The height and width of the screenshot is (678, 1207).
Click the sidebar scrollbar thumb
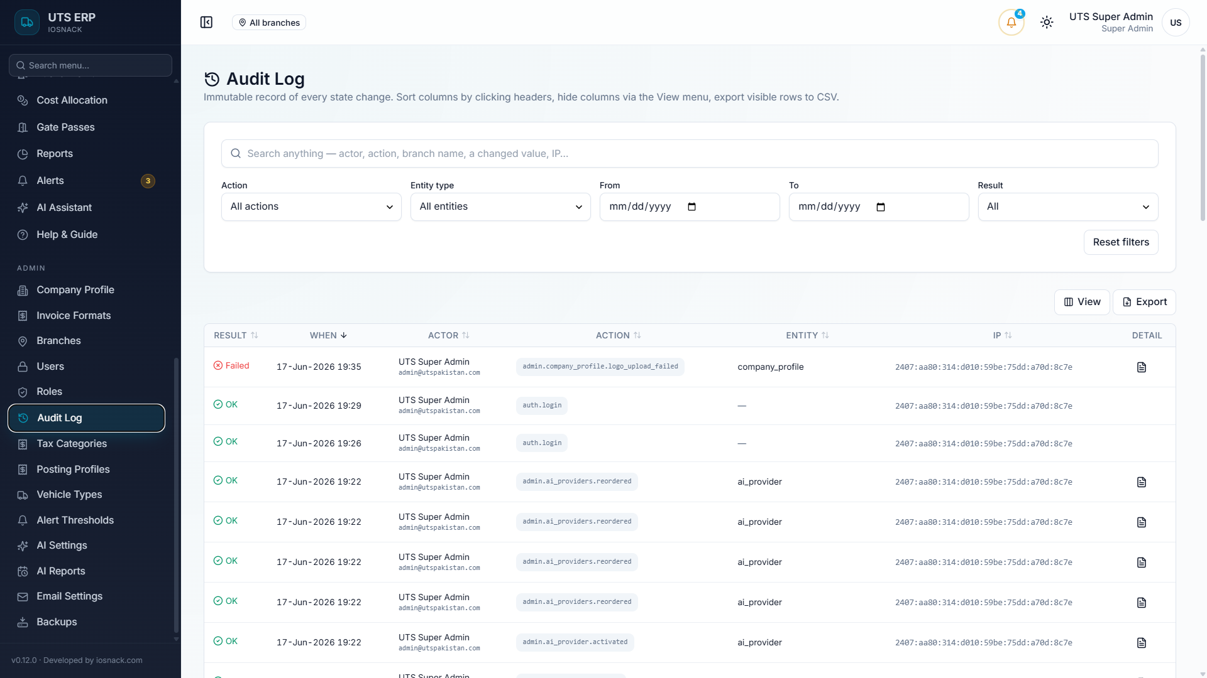176,496
